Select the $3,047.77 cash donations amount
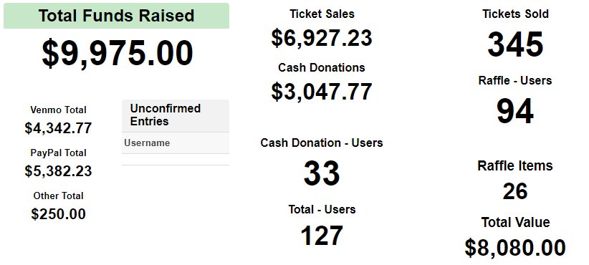 point(322,92)
